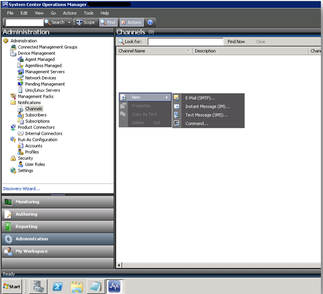Open the File menu
This screenshot has height=294, width=323.
pyautogui.click(x=10, y=13)
